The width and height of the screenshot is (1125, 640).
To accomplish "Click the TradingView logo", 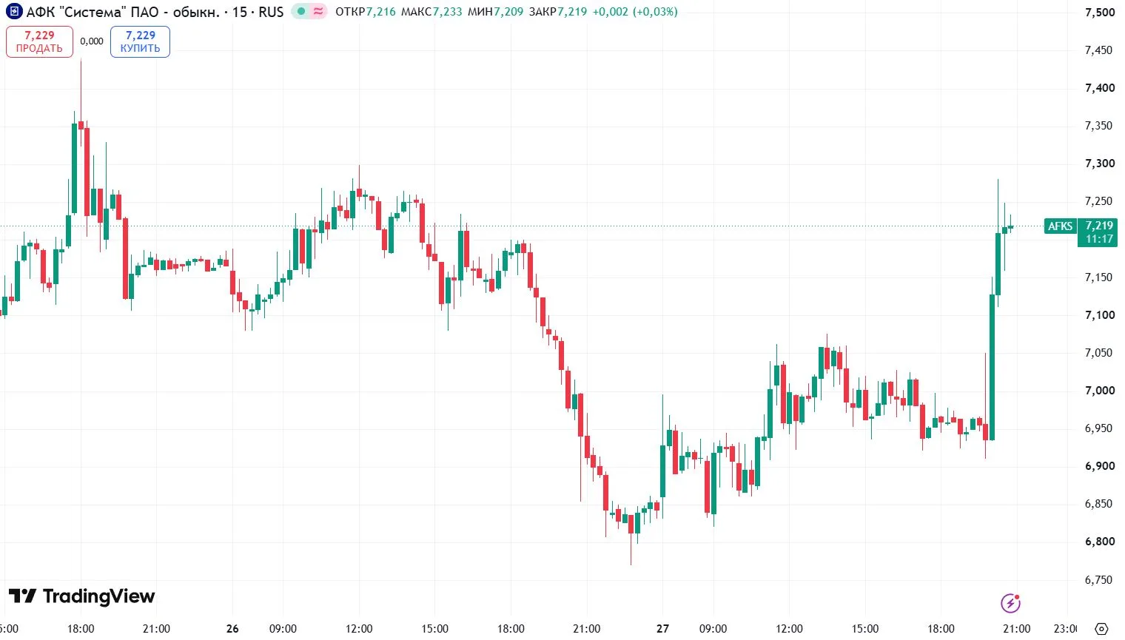I will click(x=81, y=596).
